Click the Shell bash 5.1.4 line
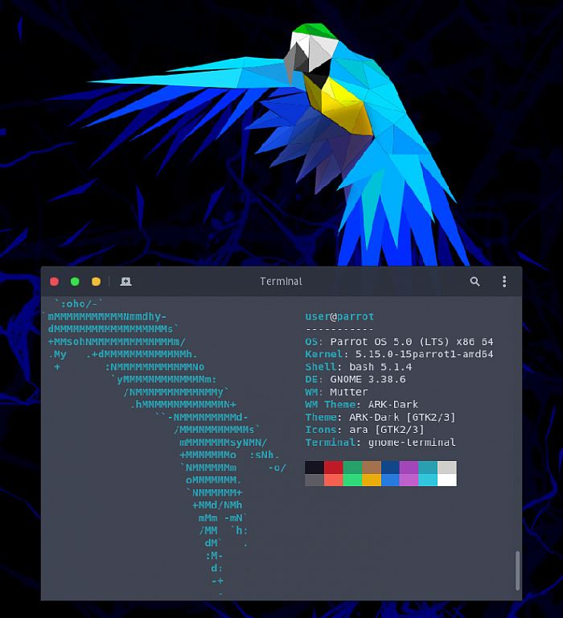The height and width of the screenshot is (618, 563). (358, 367)
